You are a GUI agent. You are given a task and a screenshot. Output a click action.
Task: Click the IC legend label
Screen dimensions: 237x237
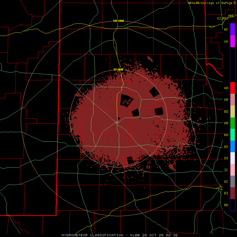[x=226, y=170]
